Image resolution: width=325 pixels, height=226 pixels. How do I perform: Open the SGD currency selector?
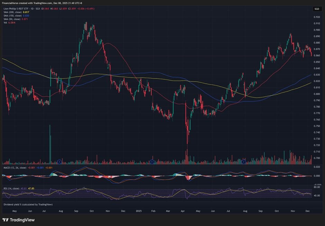[317, 9]
